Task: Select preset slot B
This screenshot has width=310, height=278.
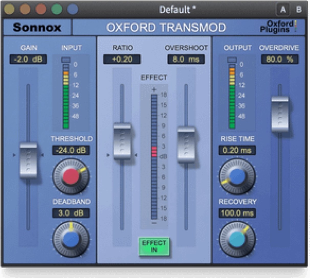Action: (298, 10)
